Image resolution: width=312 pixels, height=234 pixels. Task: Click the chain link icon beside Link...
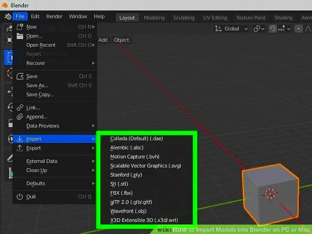click(20, 108)
